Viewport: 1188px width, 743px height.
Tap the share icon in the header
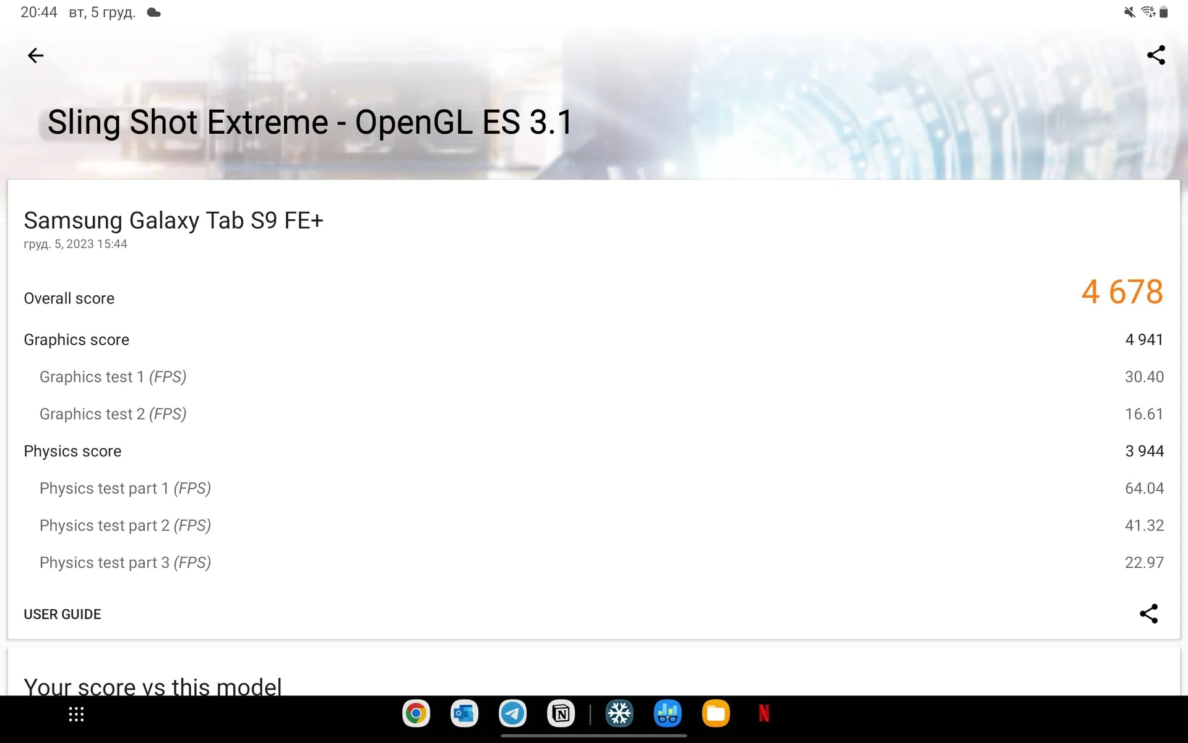[x=1156, y=55]
